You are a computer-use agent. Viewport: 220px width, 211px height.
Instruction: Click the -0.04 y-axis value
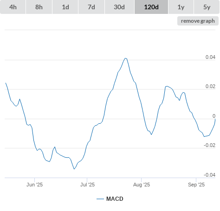point(209,175)
